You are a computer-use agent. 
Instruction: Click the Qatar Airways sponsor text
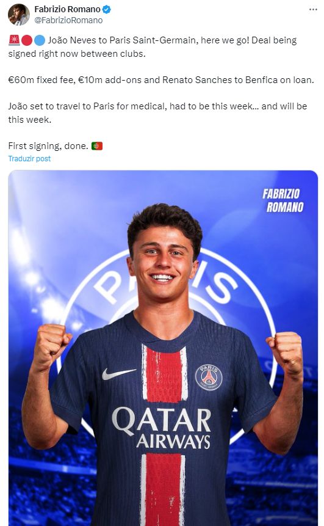point(161,428)
